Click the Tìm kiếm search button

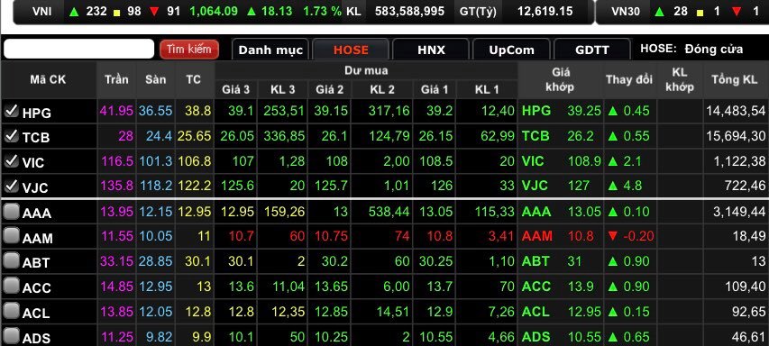[188, 49]
